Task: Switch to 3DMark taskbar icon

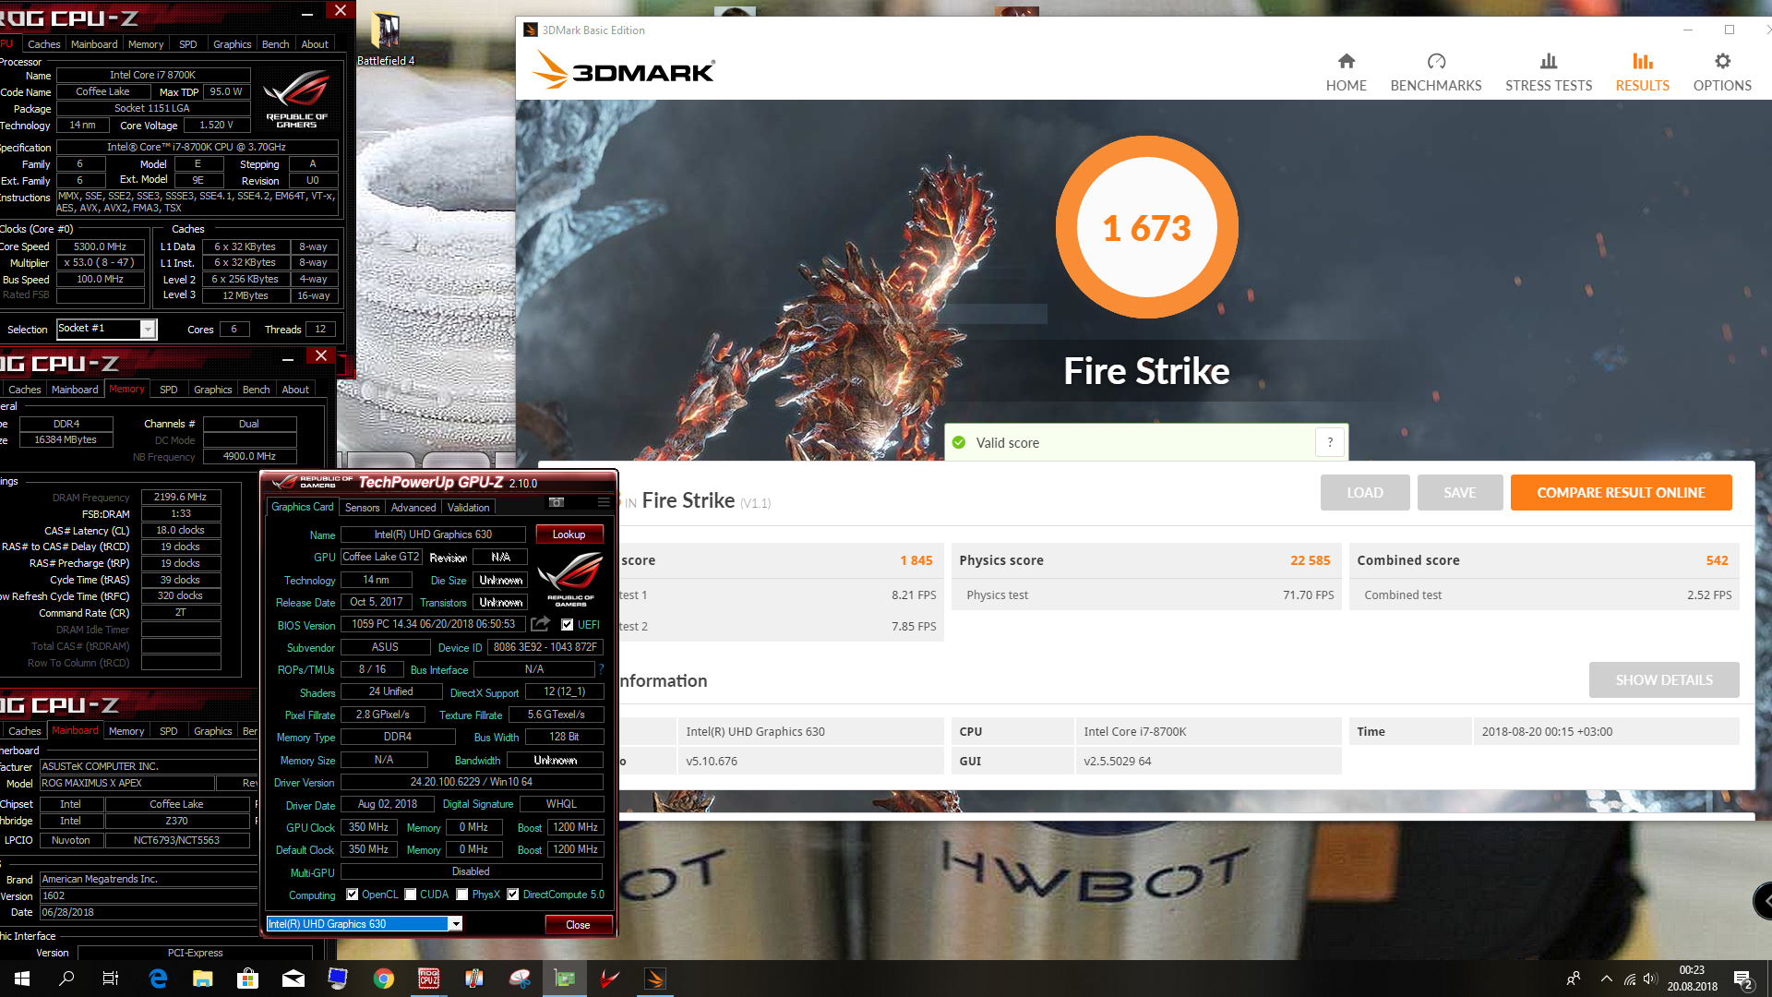Action: point(655,979)
